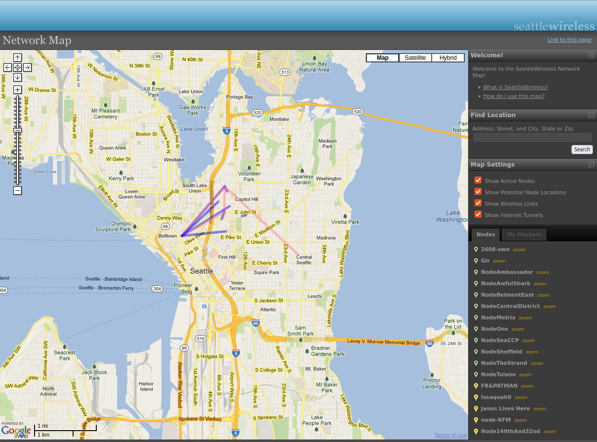Zoom out with the minus button
This screenshot has height=442, width=597.
[17, 190]
